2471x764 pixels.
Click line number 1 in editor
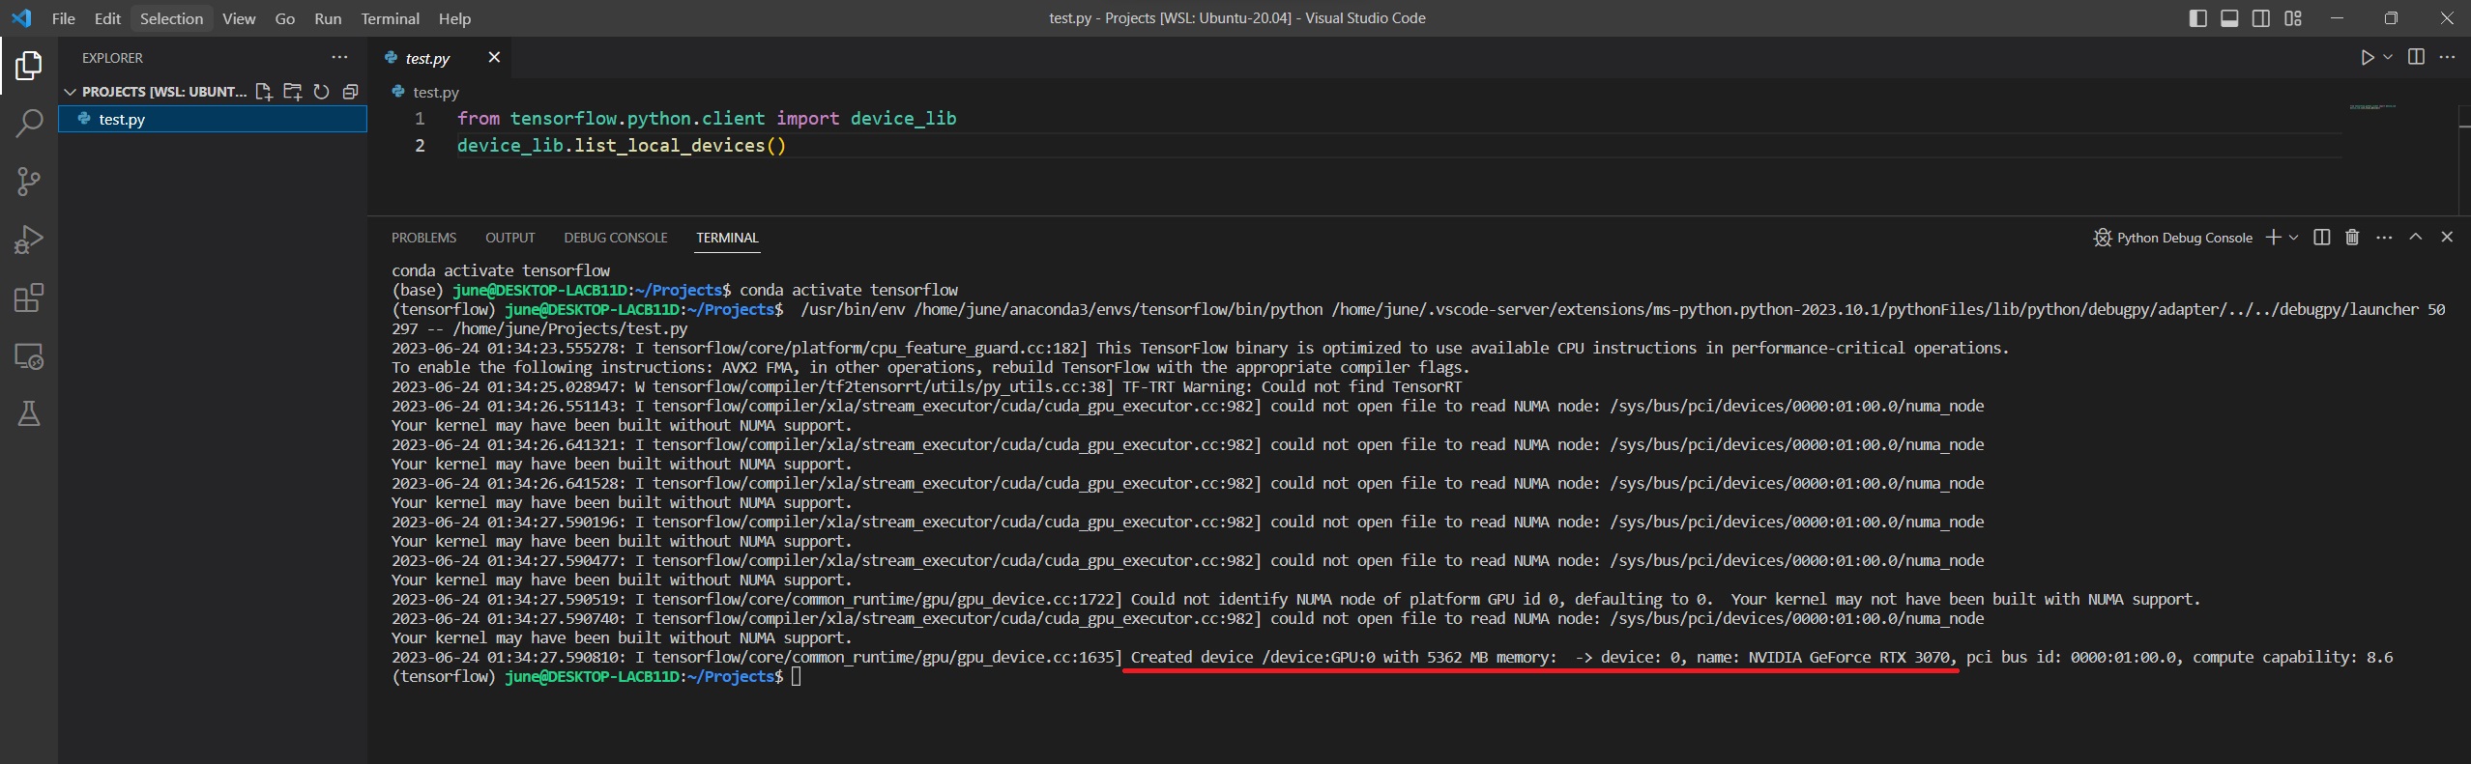click(420, 119)
